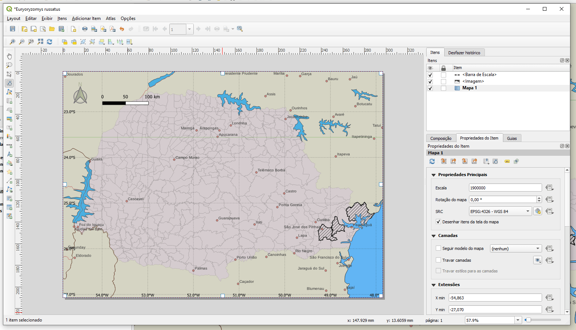Choose the Add Scale Bar tool
The width and height of the screenshot is (576, 330).
point(9,146)
